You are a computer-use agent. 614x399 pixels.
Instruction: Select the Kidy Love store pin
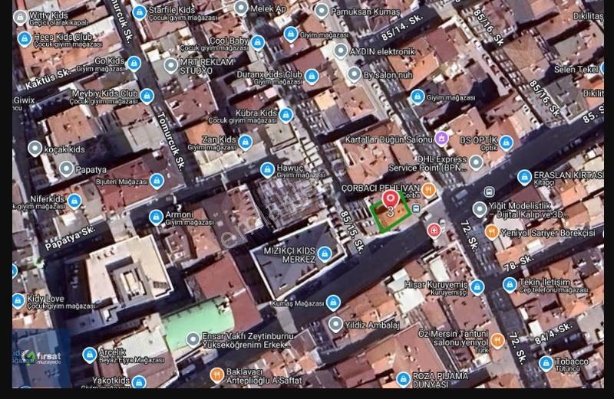click(x=18, y=301)
